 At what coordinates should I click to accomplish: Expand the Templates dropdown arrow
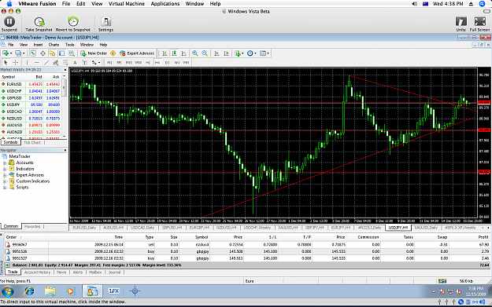coord(268,53)
